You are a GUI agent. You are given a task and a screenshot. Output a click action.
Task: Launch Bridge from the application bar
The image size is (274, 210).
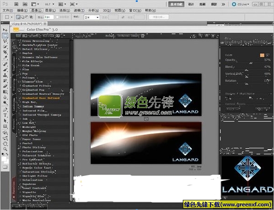coord(16,4)
